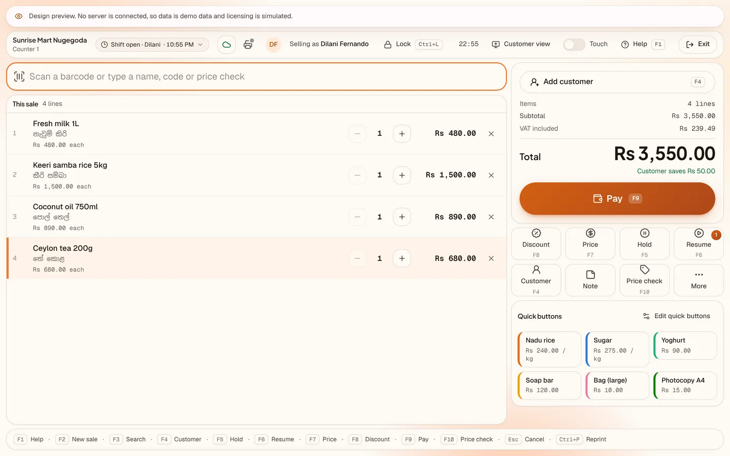Decrease quantity of Fresh milk 1L
The width and height of the screenshot is (730, 456).
[357, 134]
